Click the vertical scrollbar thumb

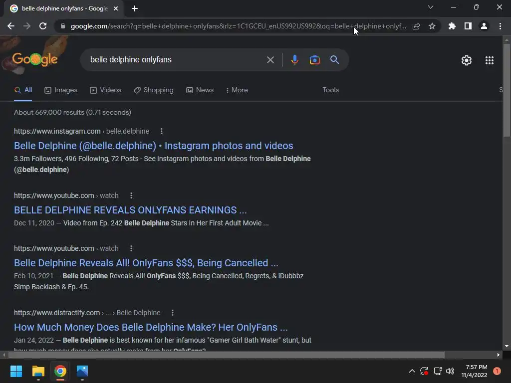click(x=507, y=90)
